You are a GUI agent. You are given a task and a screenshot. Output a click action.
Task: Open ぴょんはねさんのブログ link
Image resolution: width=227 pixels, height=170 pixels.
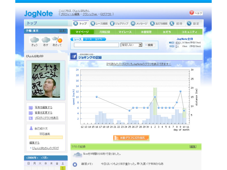pos(45,148)
